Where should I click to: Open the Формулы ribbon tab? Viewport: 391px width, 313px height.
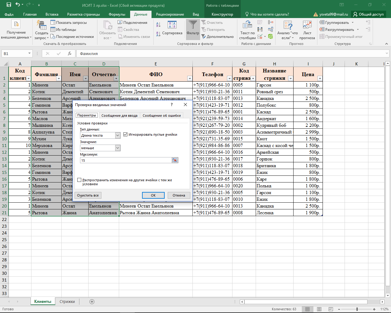point(117,14)
